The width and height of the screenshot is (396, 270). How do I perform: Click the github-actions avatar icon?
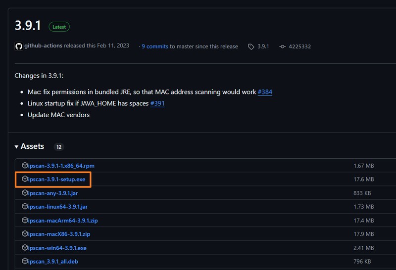[x=19, y=46]
